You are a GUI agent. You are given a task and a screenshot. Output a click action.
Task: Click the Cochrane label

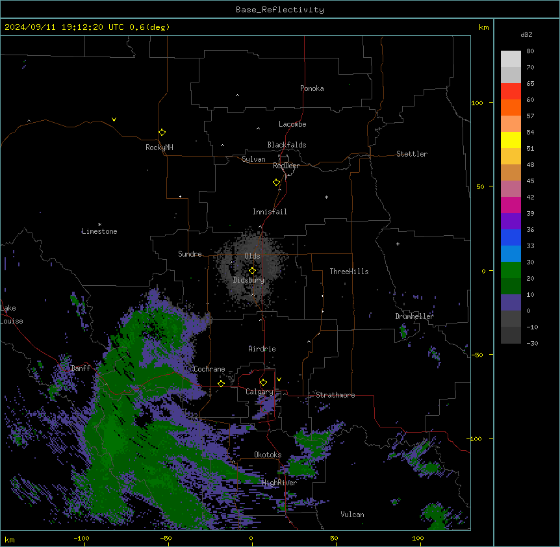[209, 369]
